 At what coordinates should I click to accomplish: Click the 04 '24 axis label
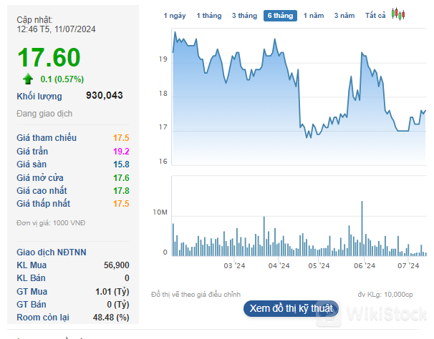click(x=279, y=266)
